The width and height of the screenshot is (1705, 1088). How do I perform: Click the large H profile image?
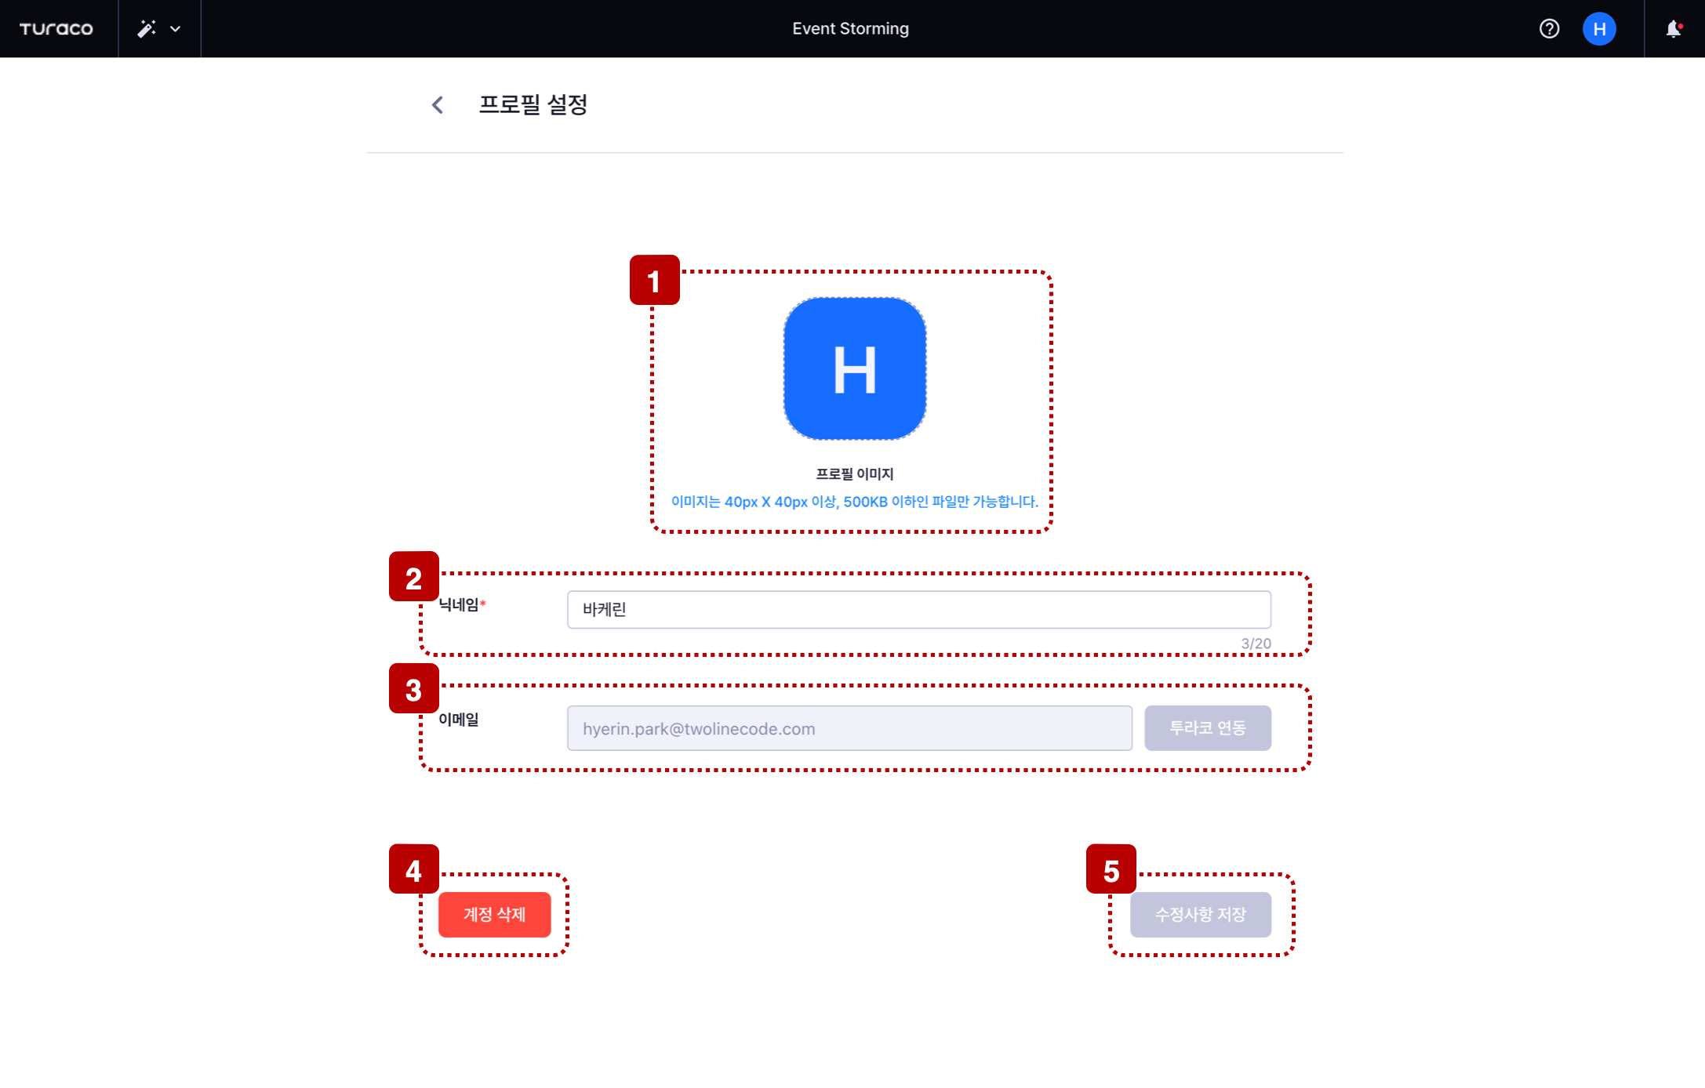tap(855, 368)
